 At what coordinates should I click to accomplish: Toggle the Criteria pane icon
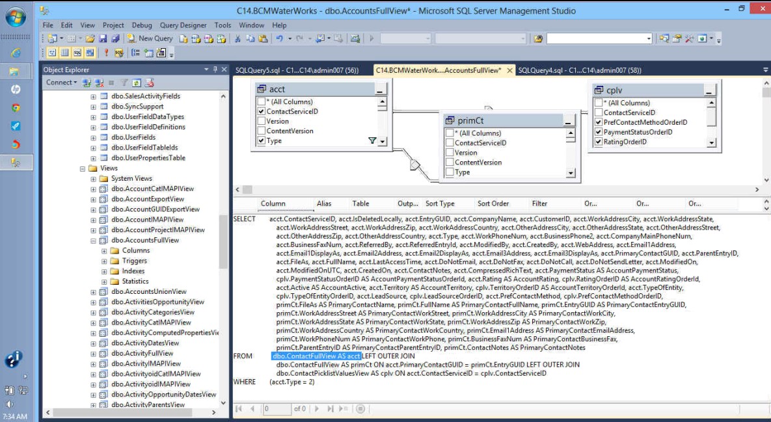tap(64, 53)
